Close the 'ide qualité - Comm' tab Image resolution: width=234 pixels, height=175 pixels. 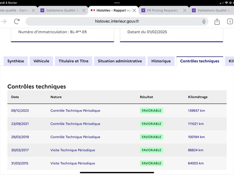33,10
